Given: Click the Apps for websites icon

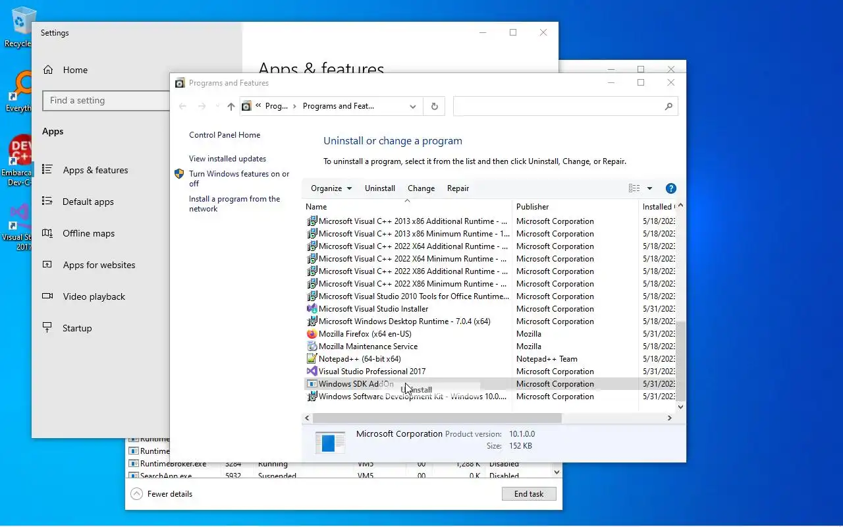Looking at the screenshot, I should (47, 264).
